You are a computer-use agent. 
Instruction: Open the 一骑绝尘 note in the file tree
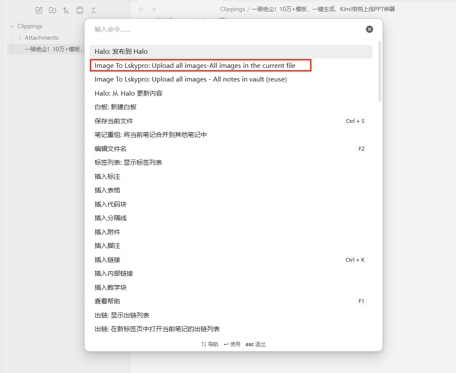[52, 49]
